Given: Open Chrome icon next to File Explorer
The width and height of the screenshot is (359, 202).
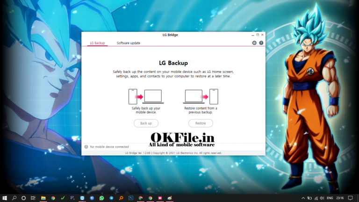Looking at the screenshot, I should [x=53, y=198].
